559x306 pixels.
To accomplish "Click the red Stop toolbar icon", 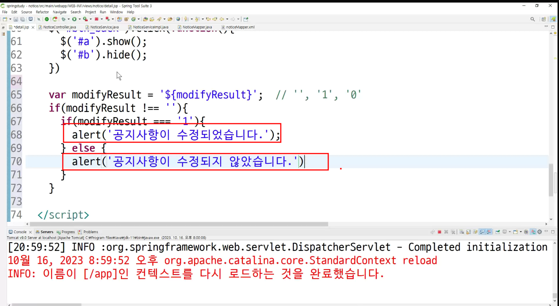I will click(x=96, y=19).
